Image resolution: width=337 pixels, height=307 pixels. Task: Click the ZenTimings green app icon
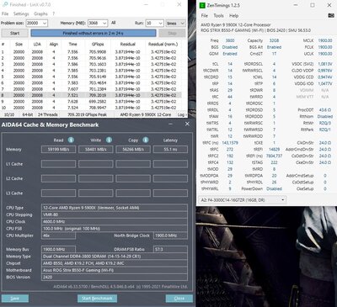(202, 5)
